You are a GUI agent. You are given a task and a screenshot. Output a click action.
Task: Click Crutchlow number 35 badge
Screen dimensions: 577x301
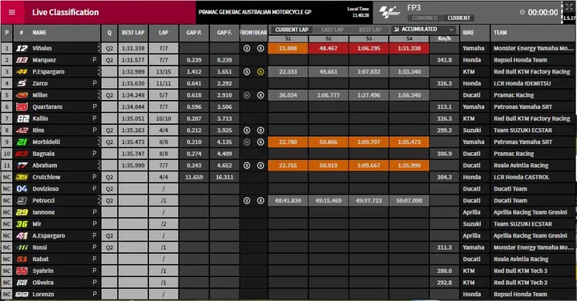coord(22,177)
